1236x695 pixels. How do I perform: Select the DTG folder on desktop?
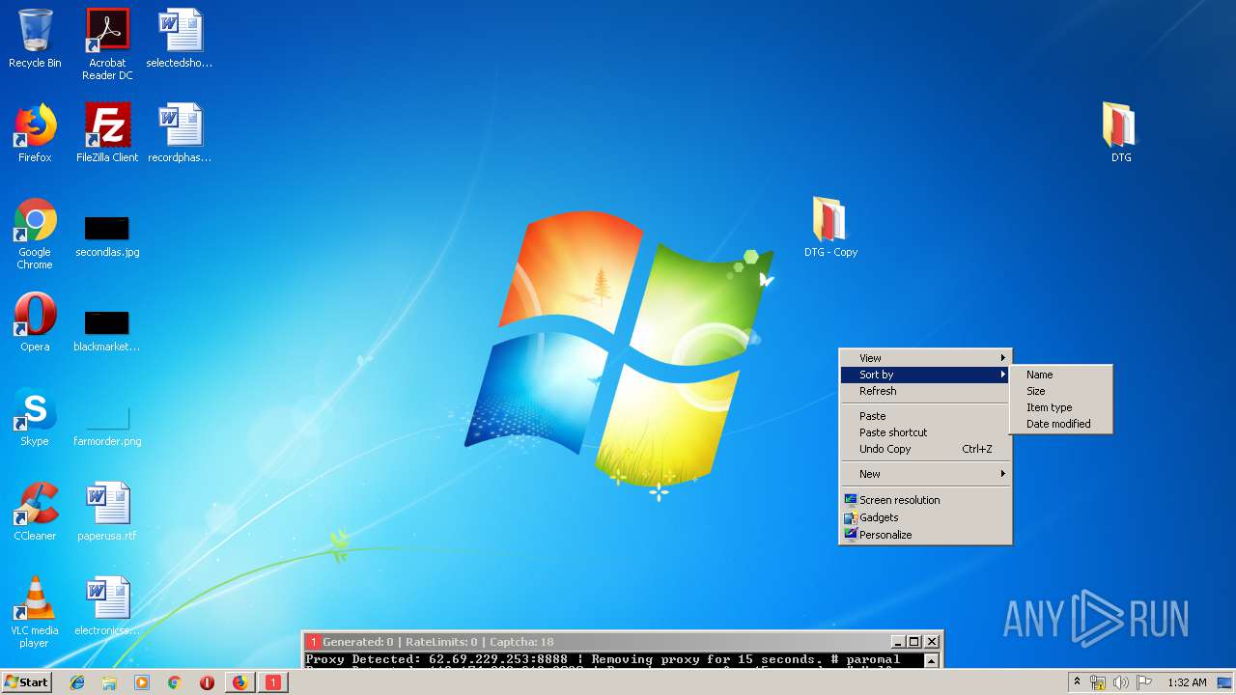tap(1121, 133)
